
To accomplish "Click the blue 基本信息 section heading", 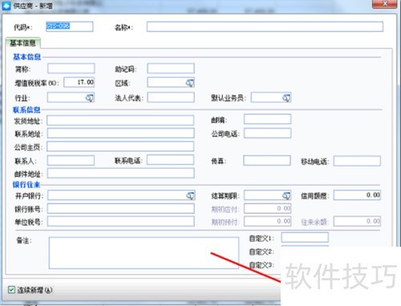I will click(27, 57).
